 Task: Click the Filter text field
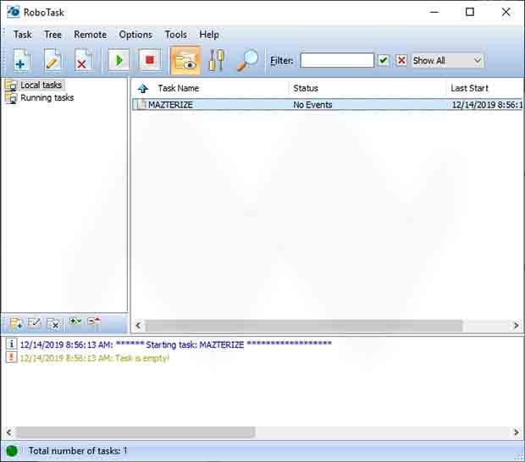point(337,61)
